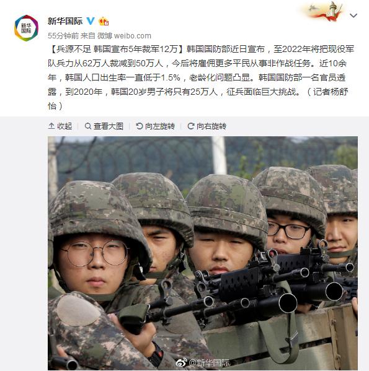Open the 55分钟前 timestamp link

[x=63, y=36]
